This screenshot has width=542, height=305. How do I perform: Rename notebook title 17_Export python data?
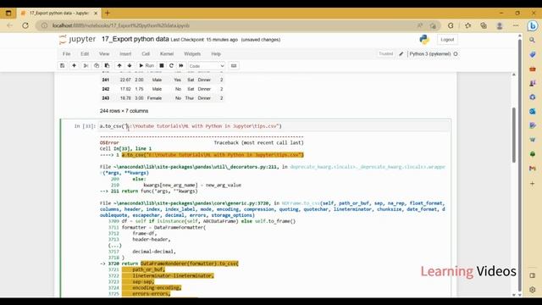coord(135,40)
